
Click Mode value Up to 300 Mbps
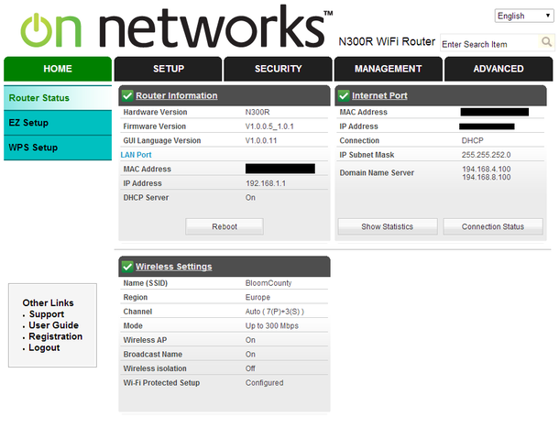tap(271, 326)
